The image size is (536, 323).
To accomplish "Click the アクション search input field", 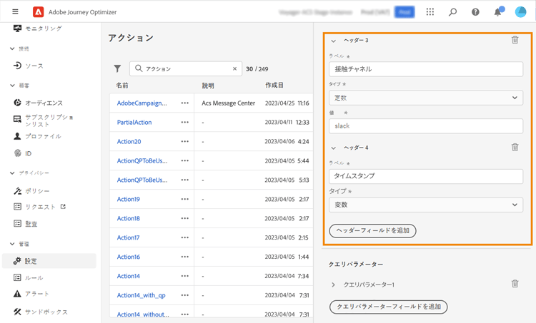I will [186, 68].
